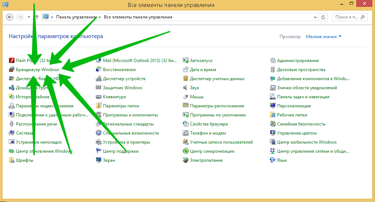Open the Администрирование icon

[273, 61]
